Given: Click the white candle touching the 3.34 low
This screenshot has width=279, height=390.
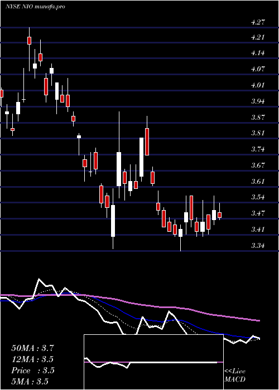Looking at the screenshot, I should click(181, 233).
